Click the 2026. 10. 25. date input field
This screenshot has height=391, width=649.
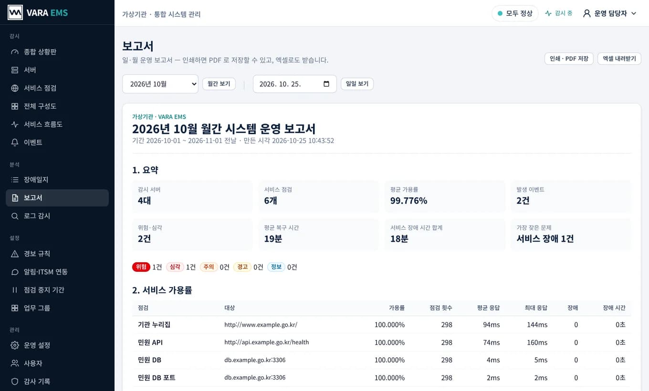[x=295, y=84]
